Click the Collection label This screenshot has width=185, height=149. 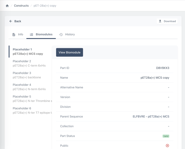[67, 126]
